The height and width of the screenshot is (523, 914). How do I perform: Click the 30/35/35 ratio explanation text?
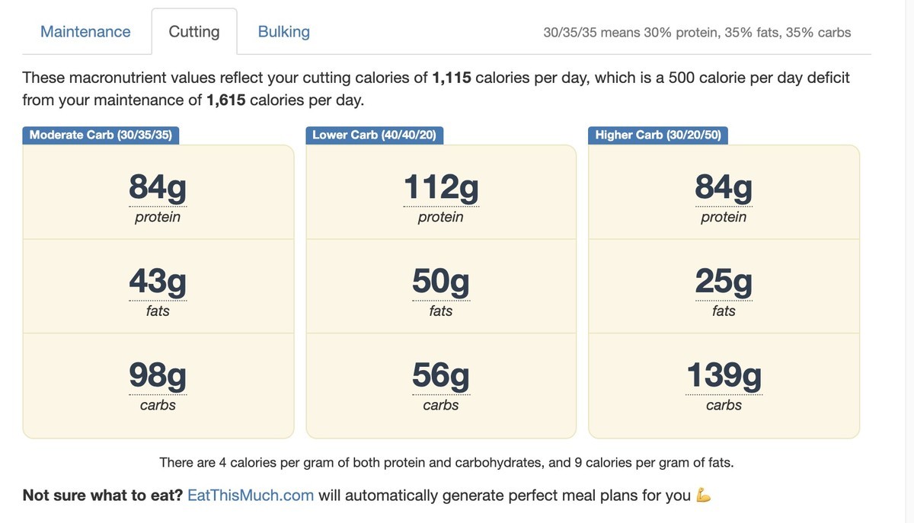point(697,33)
